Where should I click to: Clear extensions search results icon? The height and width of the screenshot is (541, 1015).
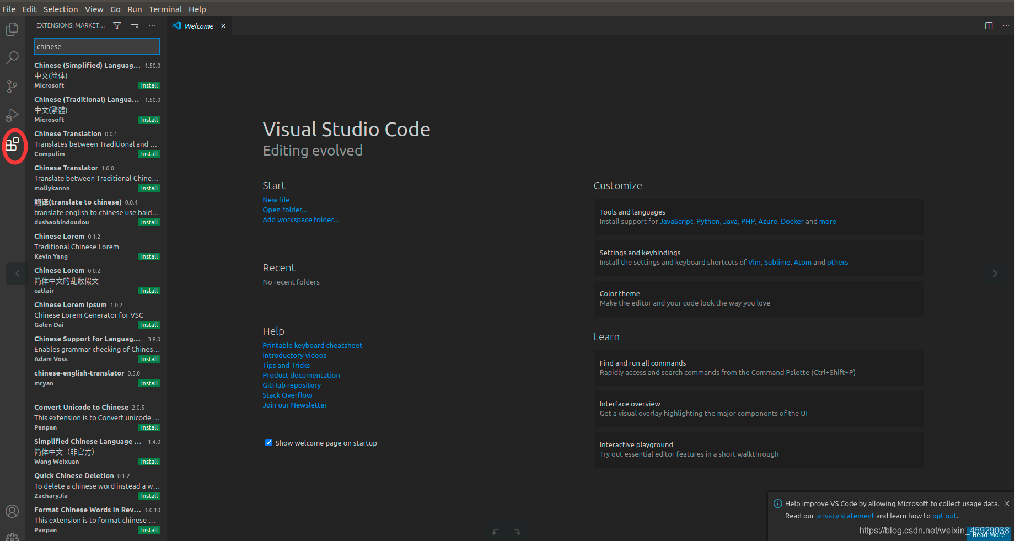(135, 25)
